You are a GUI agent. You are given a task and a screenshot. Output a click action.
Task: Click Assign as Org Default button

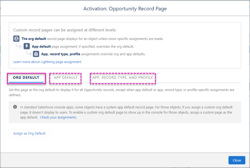pos(29,133)
